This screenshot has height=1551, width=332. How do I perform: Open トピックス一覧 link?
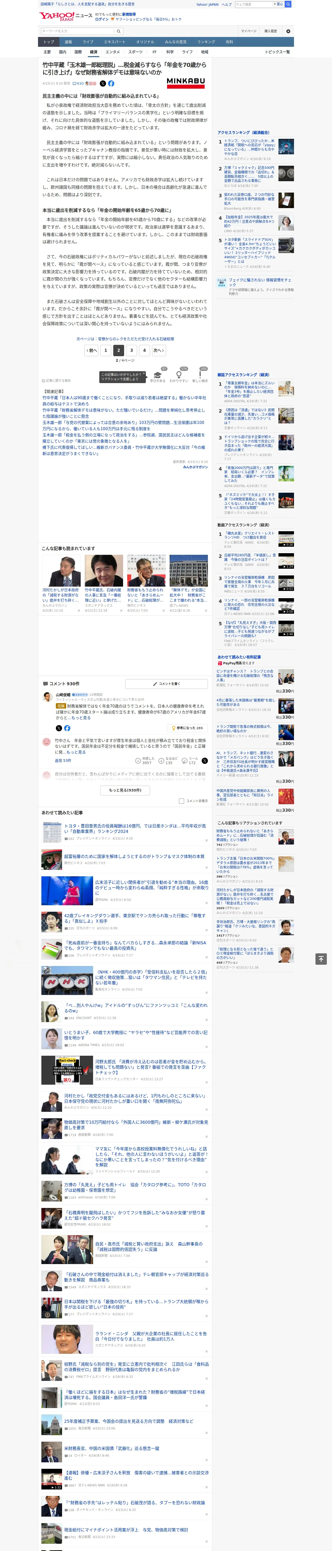tap(277, 52)
